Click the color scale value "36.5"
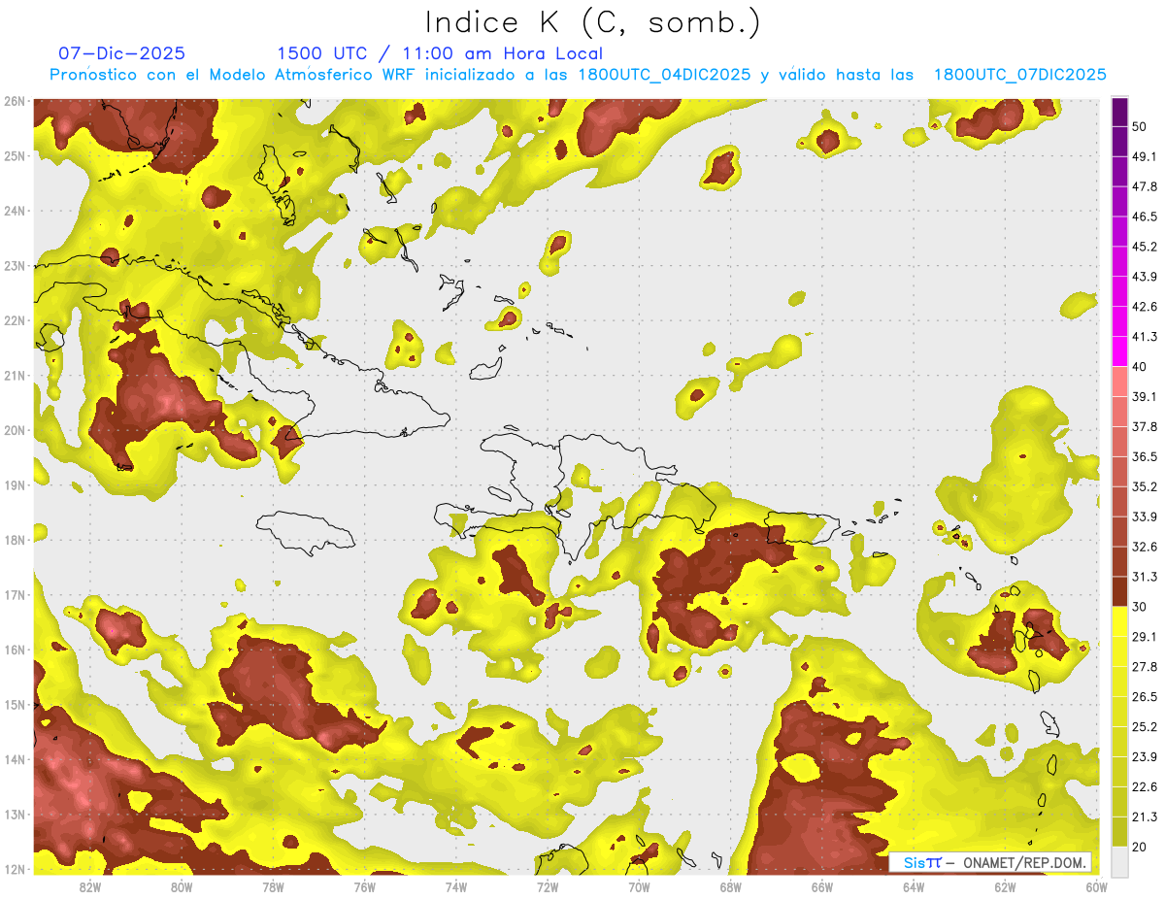Viewport: 1165px width, 900px height. click(1144, 456)
